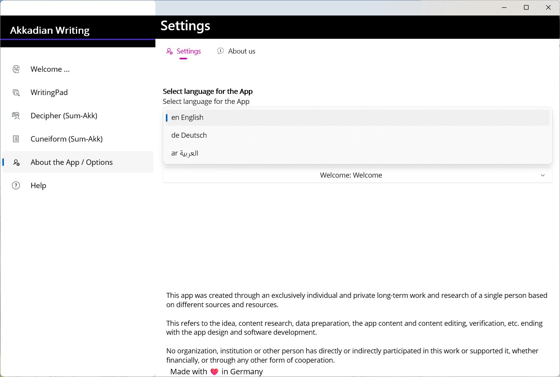Image resolution: width=560 pixels, height=377 pixels.
Task: Open the Settings tab
Action: coord(189,51)
